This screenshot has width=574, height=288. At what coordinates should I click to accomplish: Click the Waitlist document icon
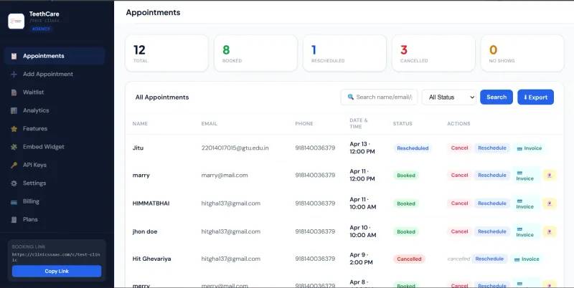pos(14,92)
